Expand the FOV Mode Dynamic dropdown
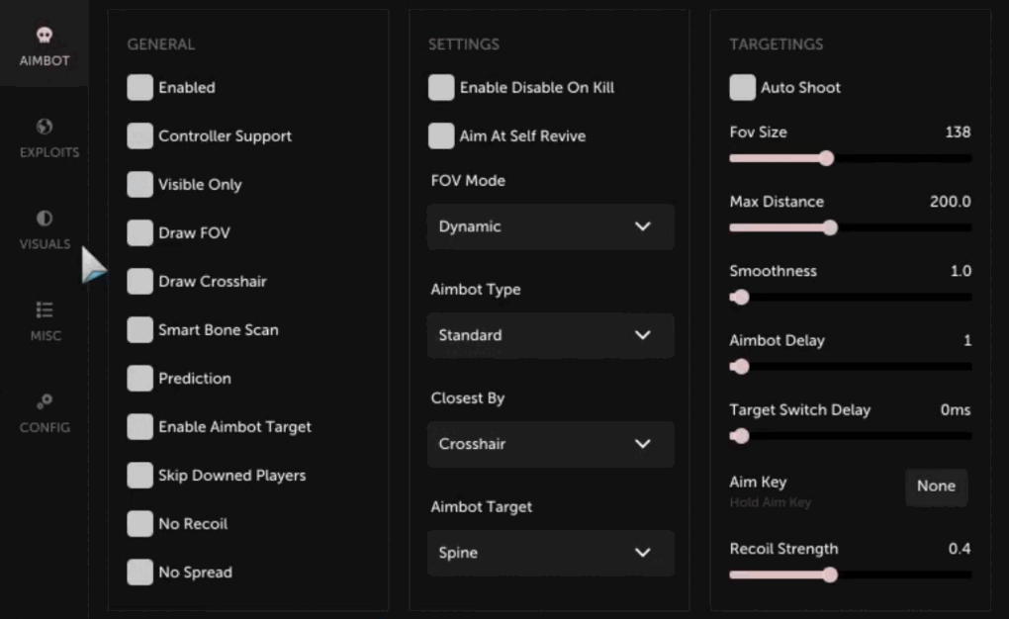This screenshot has height=619, width=1009. (550, 226)
